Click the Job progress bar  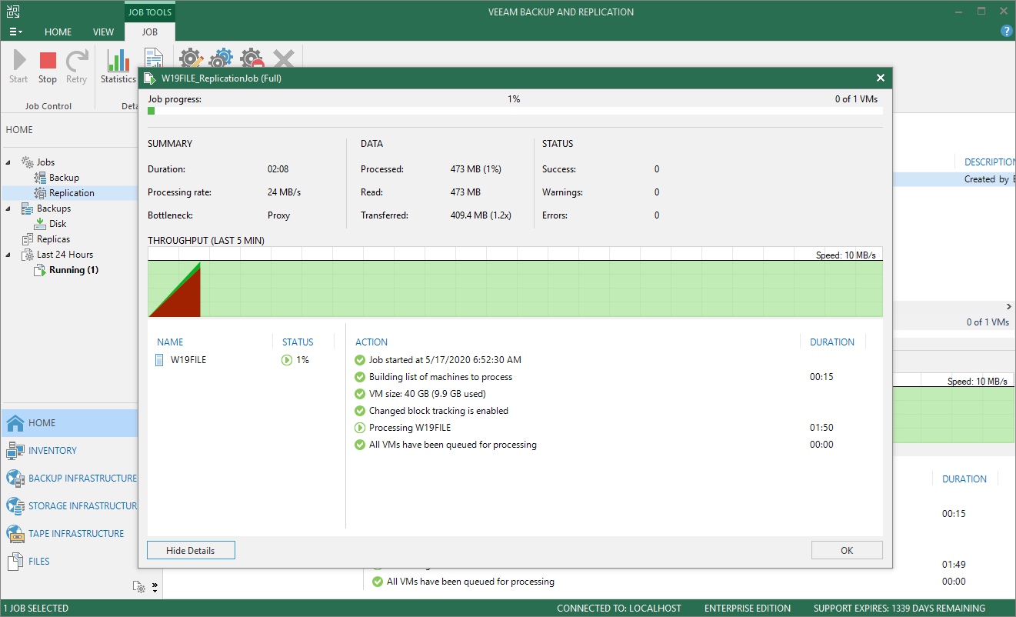click(515, 111)
